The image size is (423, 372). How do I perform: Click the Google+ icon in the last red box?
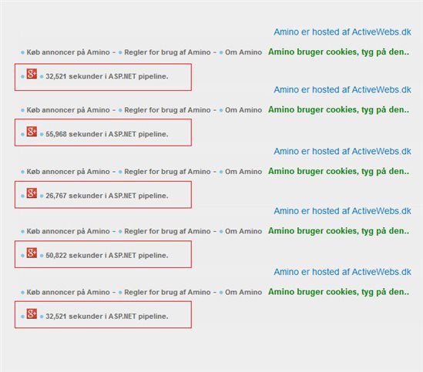coord(32,313)
